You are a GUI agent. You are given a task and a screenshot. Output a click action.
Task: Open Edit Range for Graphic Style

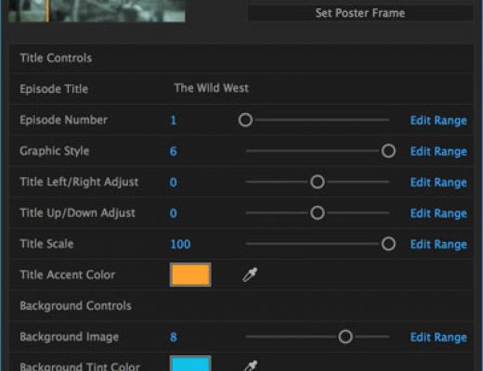[x=438, y=151]
